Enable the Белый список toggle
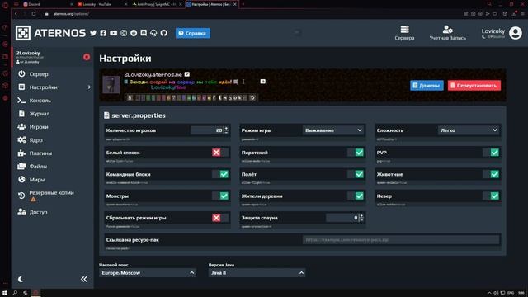Screen dimensions: 528x297 point(220,153)
